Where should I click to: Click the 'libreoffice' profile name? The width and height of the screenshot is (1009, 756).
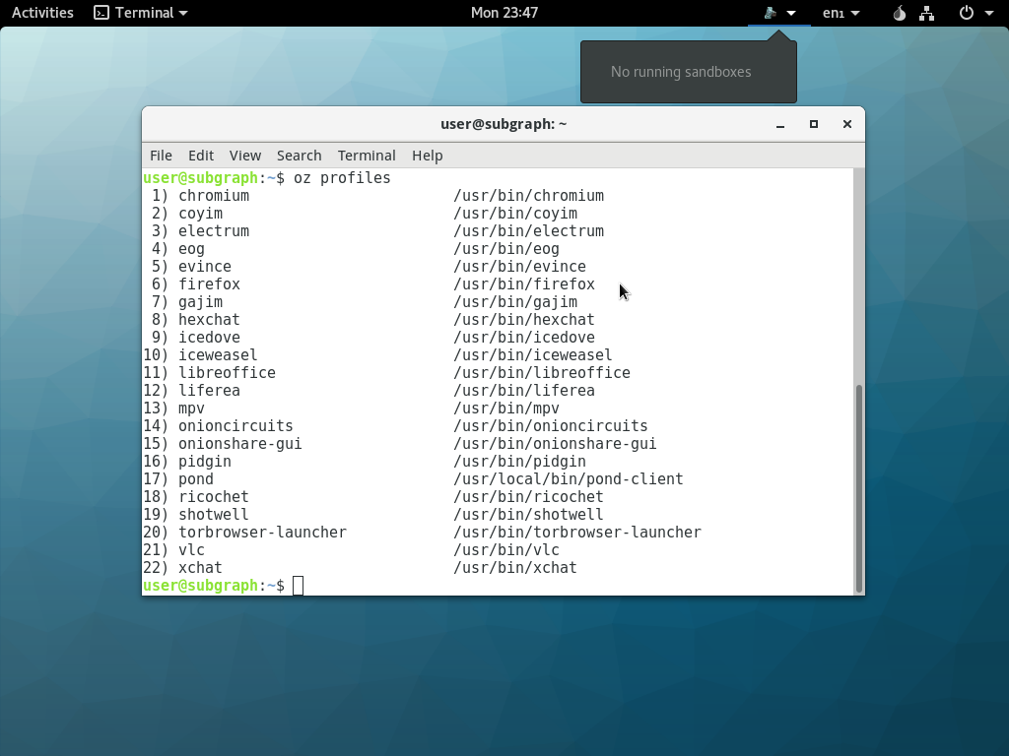(x=228, y=373)
